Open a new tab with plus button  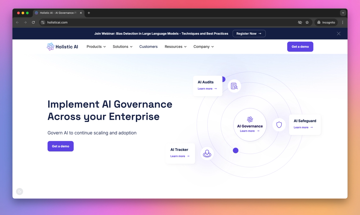pyautogui.click(x=89, y=13)
